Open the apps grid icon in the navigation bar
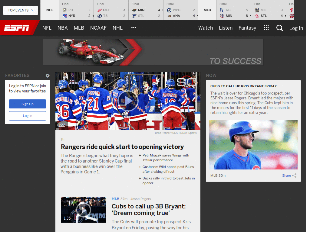This screenshot has height=232, width=310. [x=266, y=27]
